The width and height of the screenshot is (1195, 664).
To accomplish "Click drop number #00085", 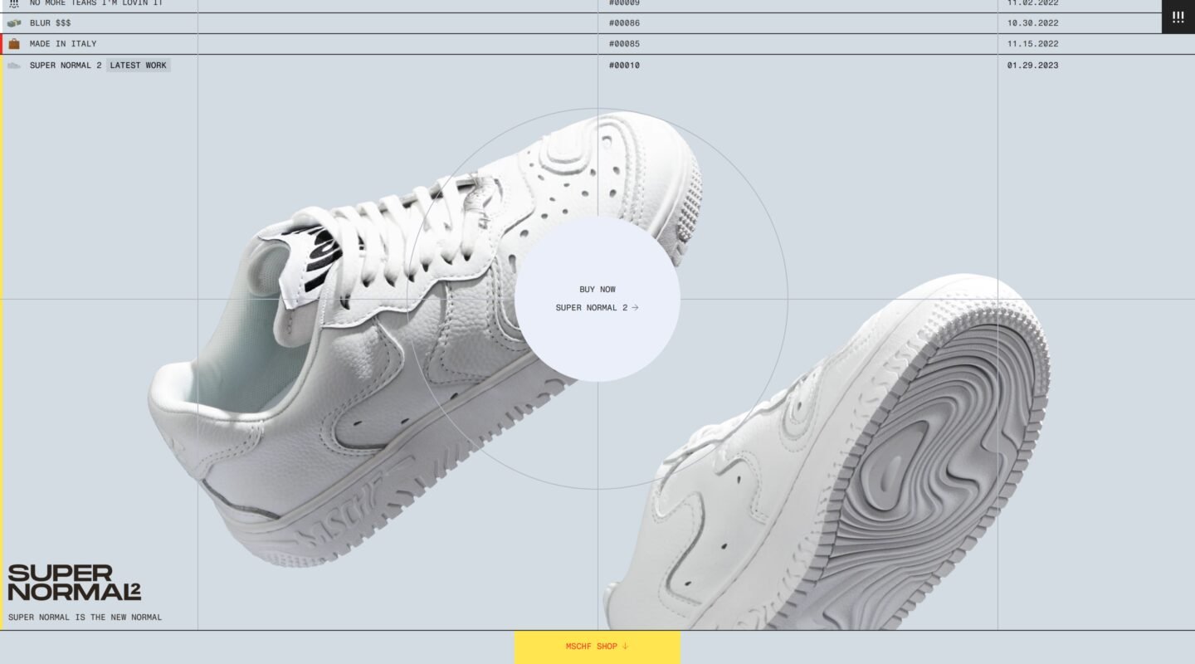I will [624, 44].
